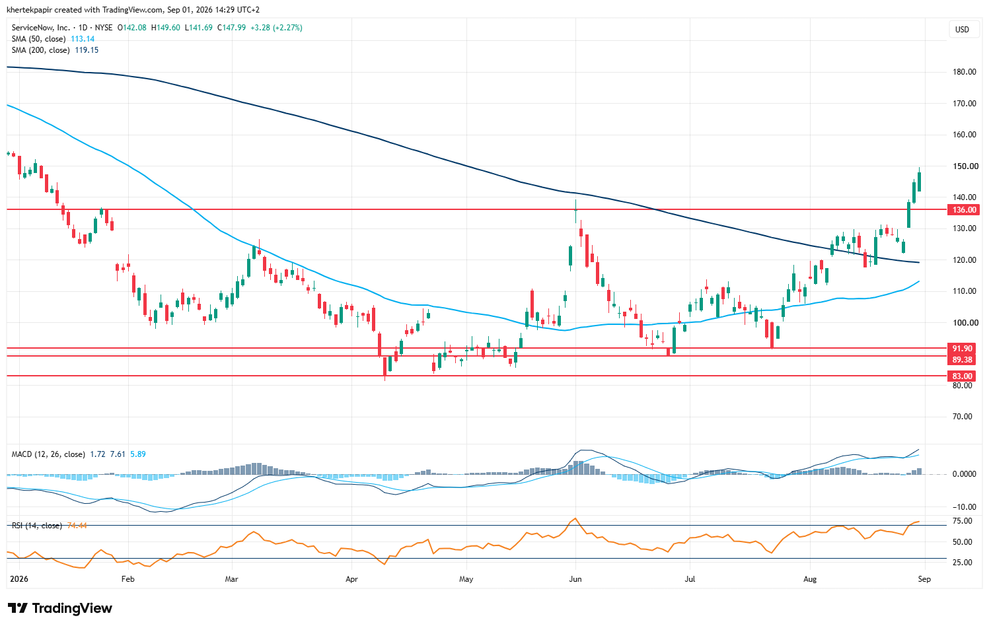The height and width of the screenshot is (628, 989).
Task: Click the Jun label on time axis
Action: click(x=575, y=579)
